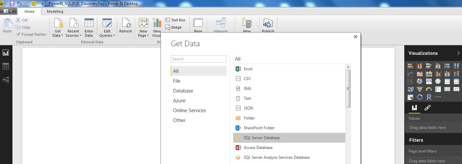Select the File category
This screenshot has width=462, height=164.
point(198,81)
